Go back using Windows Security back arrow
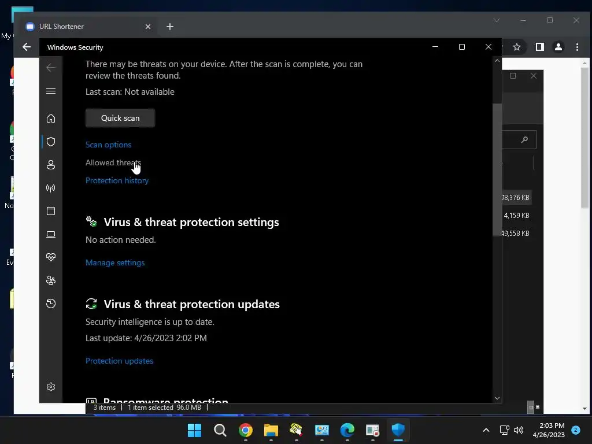 [x=51, y=68]
